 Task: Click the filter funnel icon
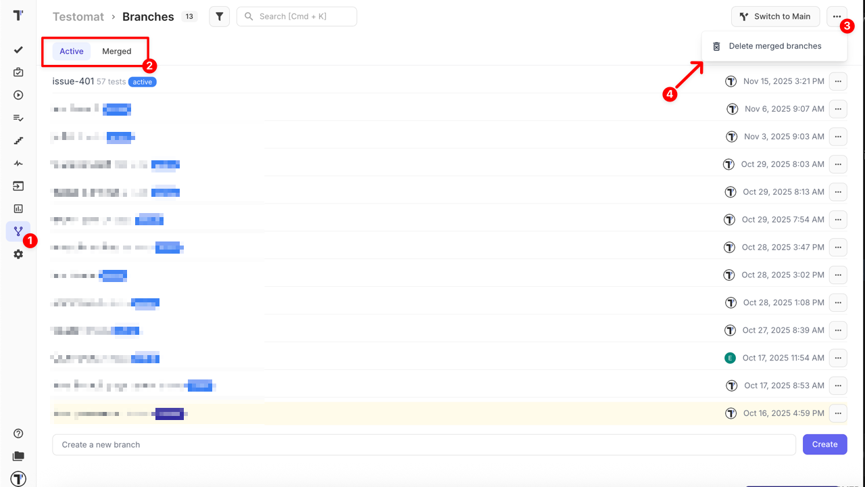[220, 17]
